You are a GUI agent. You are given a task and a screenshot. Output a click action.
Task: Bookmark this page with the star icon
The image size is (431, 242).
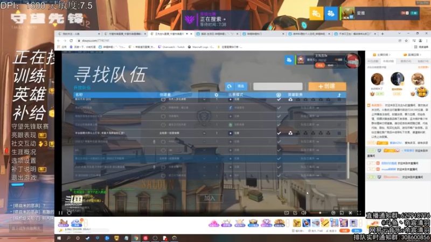coord(406,41)
